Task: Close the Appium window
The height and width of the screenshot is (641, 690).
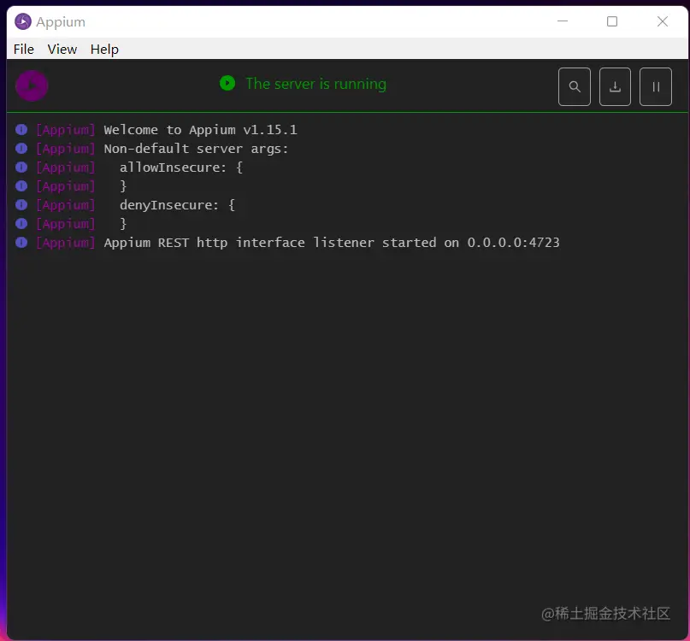Action: point(663,21)
